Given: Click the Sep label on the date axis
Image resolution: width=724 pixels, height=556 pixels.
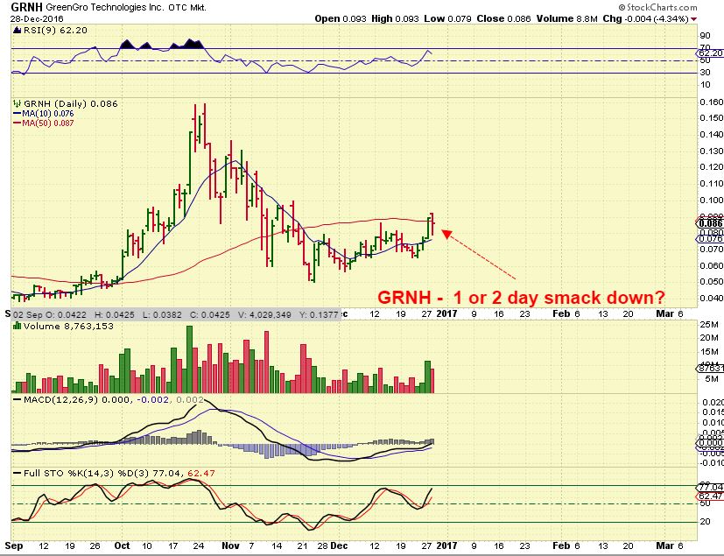Looking at the screenshot, I should tap(14, 546).
